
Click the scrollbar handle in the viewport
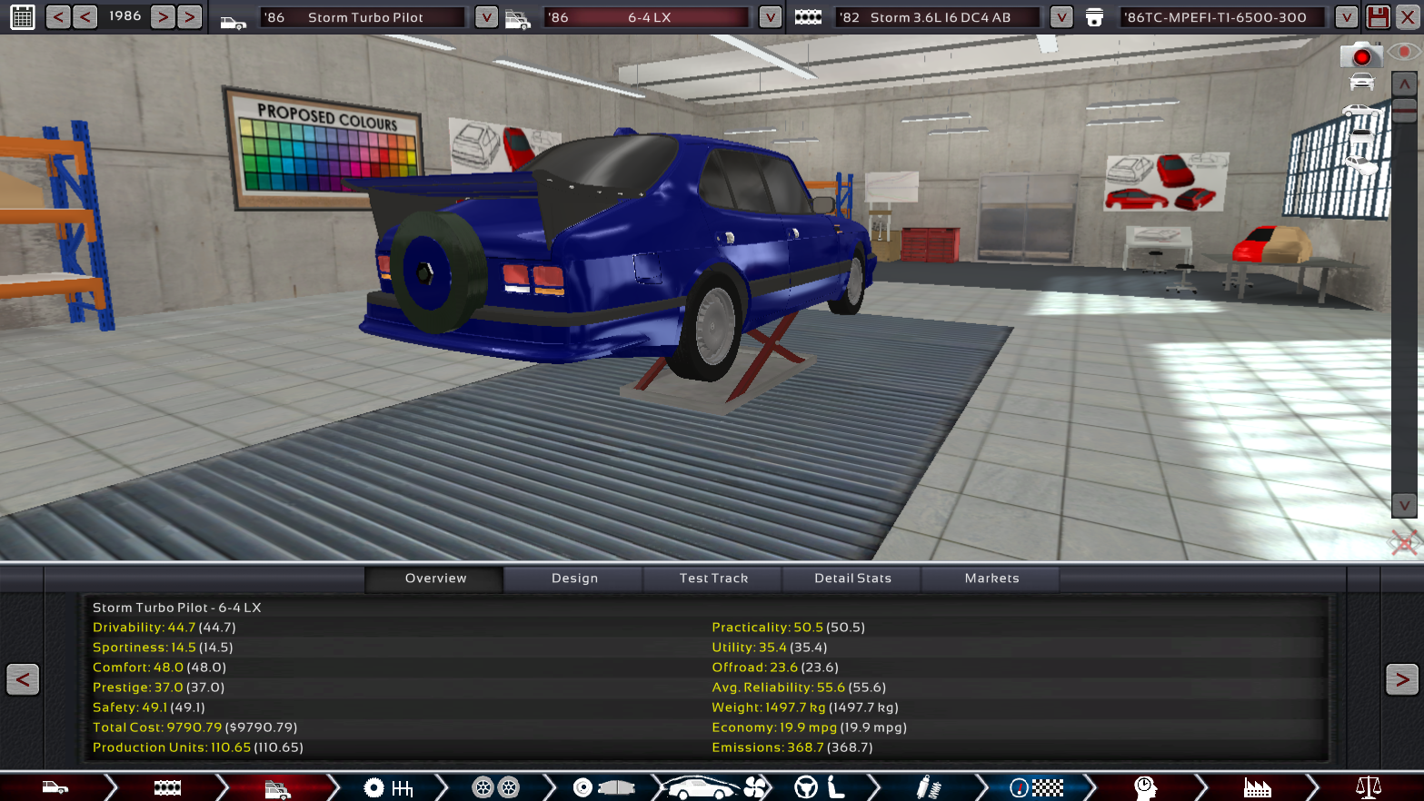pos(1404,111)
